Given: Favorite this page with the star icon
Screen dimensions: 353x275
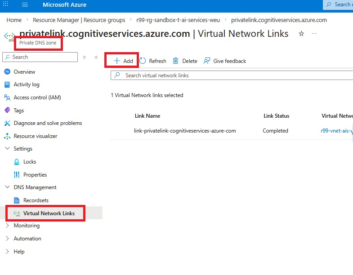Looking at the screenshot, I should pyautogui.click(x=301, y=34).
